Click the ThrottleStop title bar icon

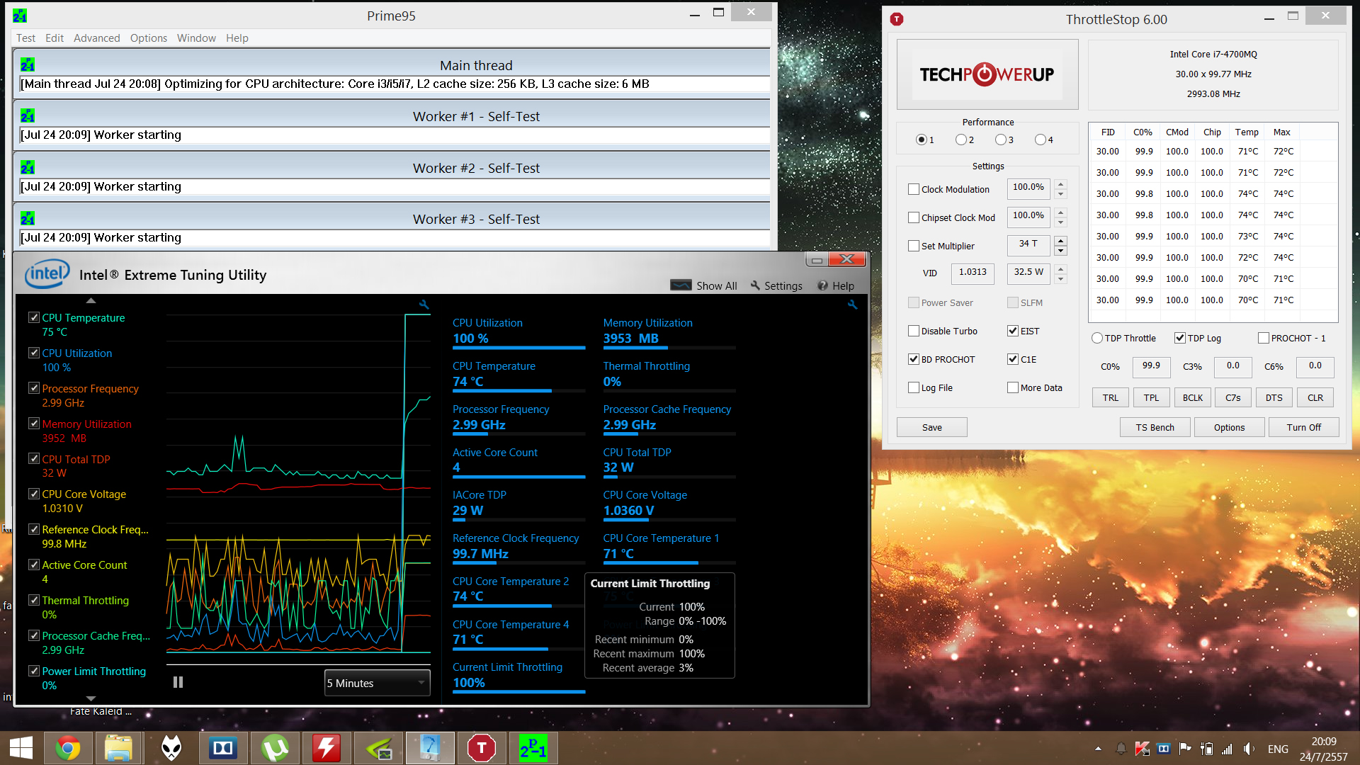tap(897, 19)
